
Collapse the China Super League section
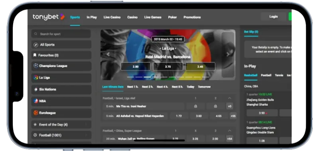230,131
